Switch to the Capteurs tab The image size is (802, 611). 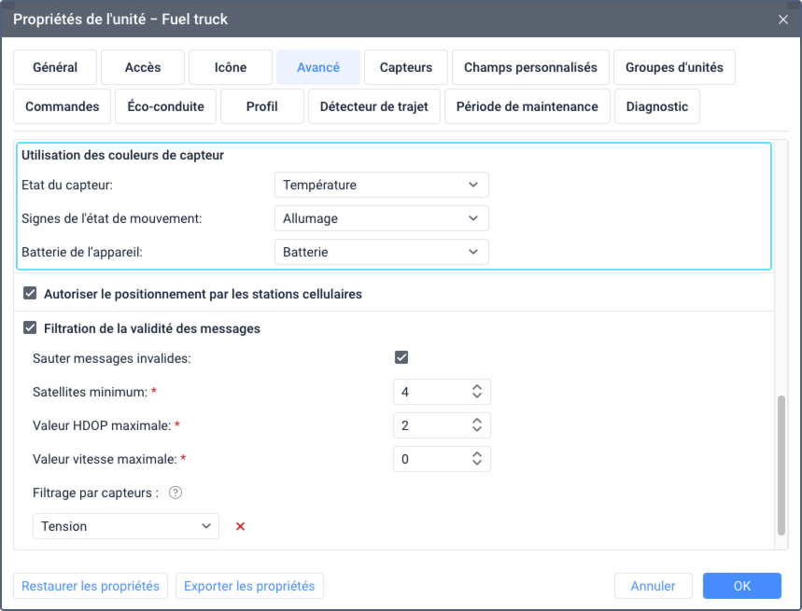(x=406, y=67)
